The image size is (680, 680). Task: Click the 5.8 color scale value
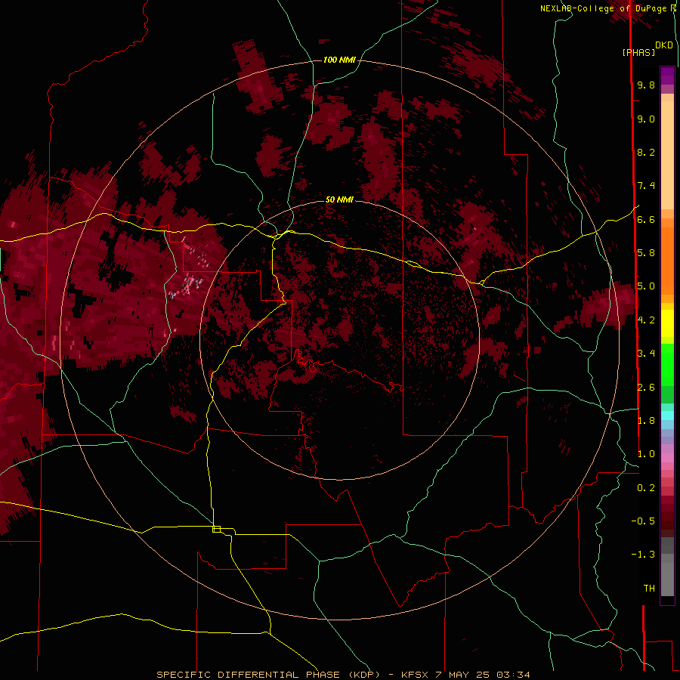pyautogui.click(x=646, y=253)
